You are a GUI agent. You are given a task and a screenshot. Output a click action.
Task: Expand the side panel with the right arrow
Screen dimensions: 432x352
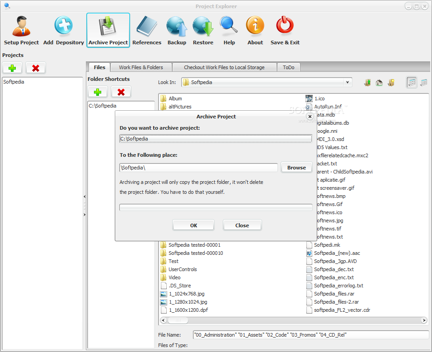point(85,214)
